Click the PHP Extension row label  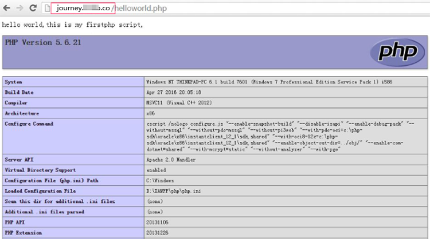click(x=22, y=233)
